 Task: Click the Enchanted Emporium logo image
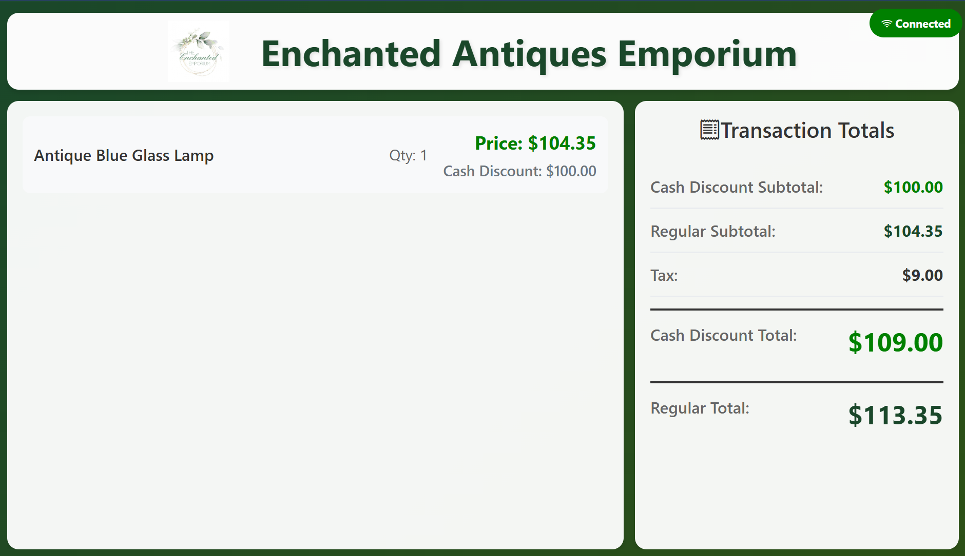[199, 51]
